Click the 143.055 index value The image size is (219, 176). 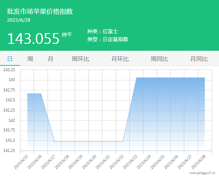34,38
